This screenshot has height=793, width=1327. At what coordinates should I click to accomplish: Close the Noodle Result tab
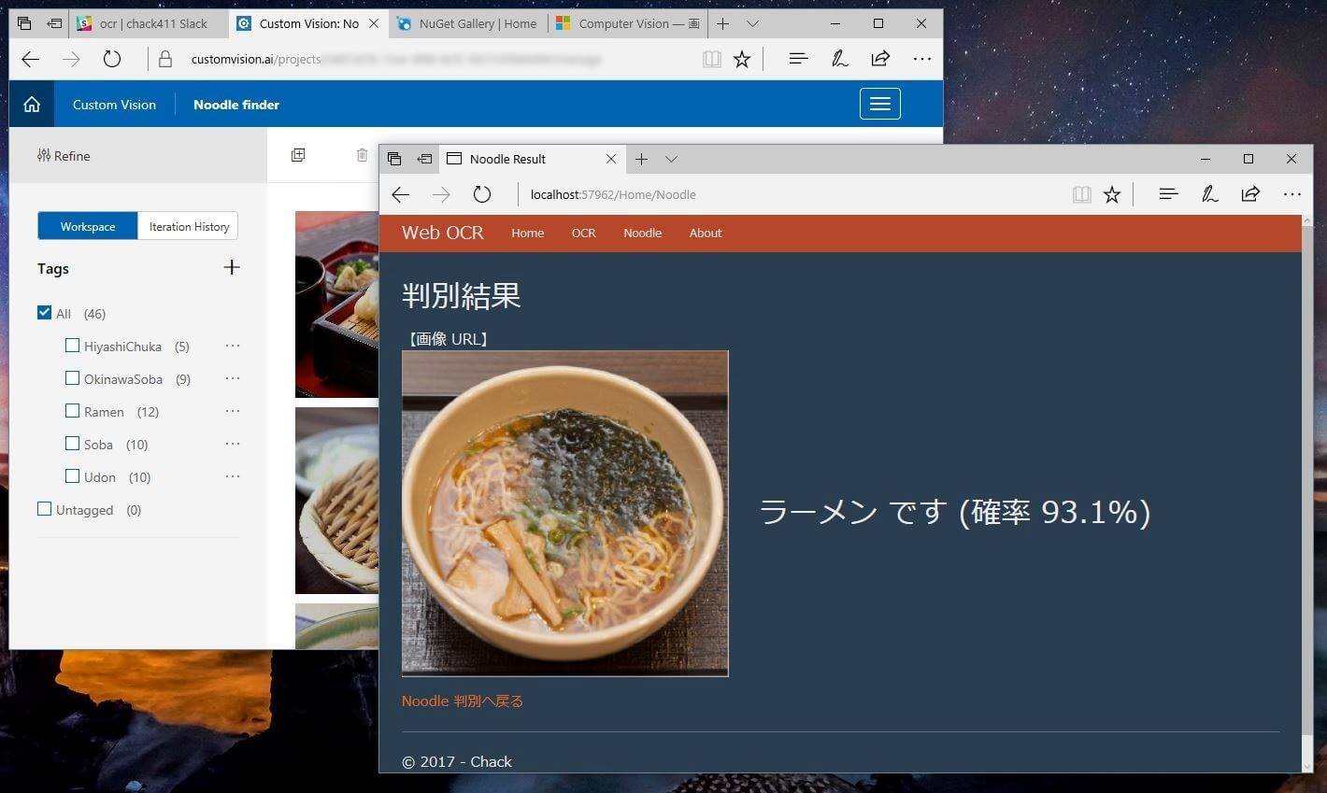click(x=611, y=159)
